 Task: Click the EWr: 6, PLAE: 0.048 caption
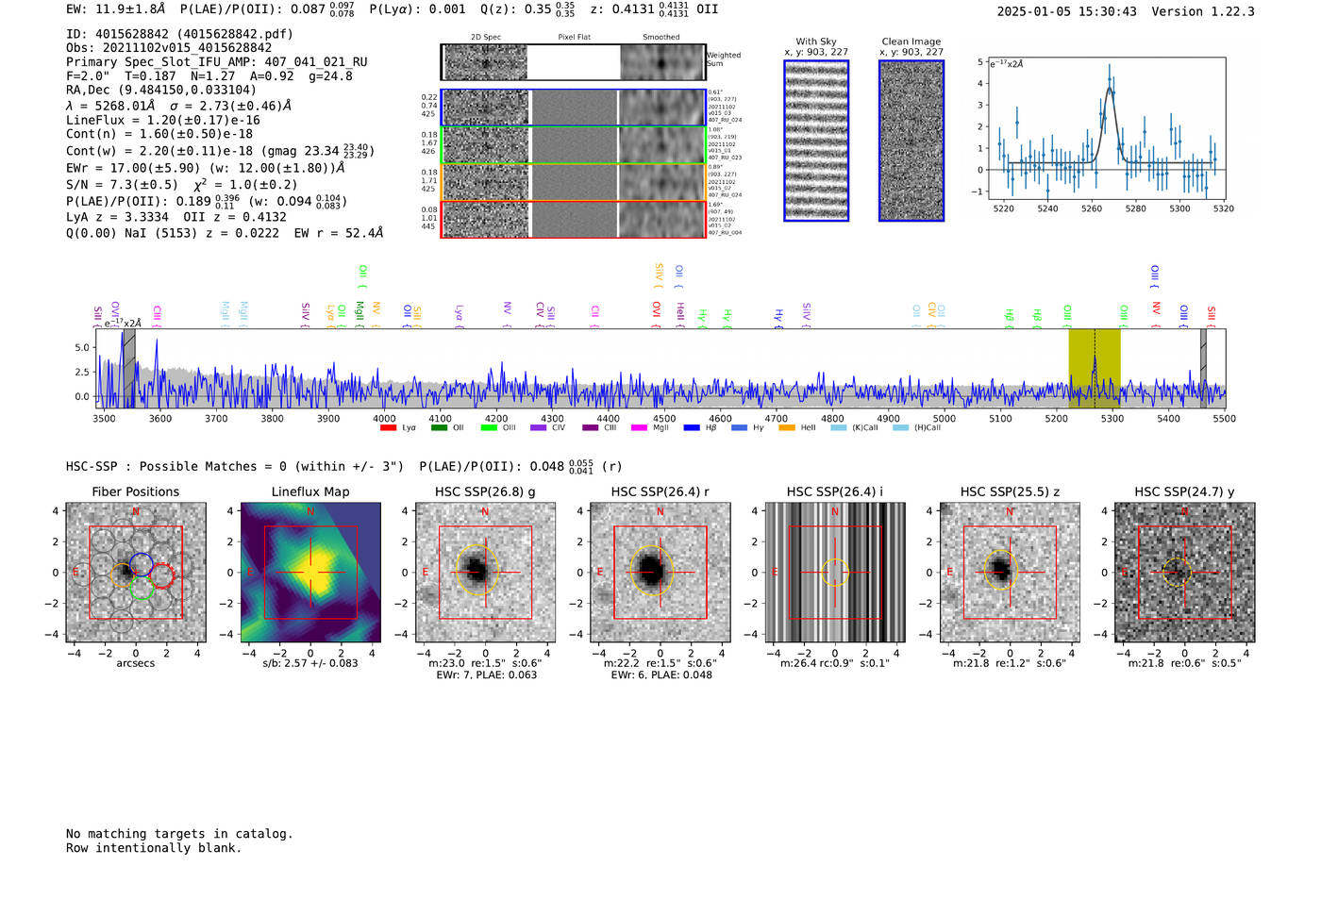pos(660,674)
